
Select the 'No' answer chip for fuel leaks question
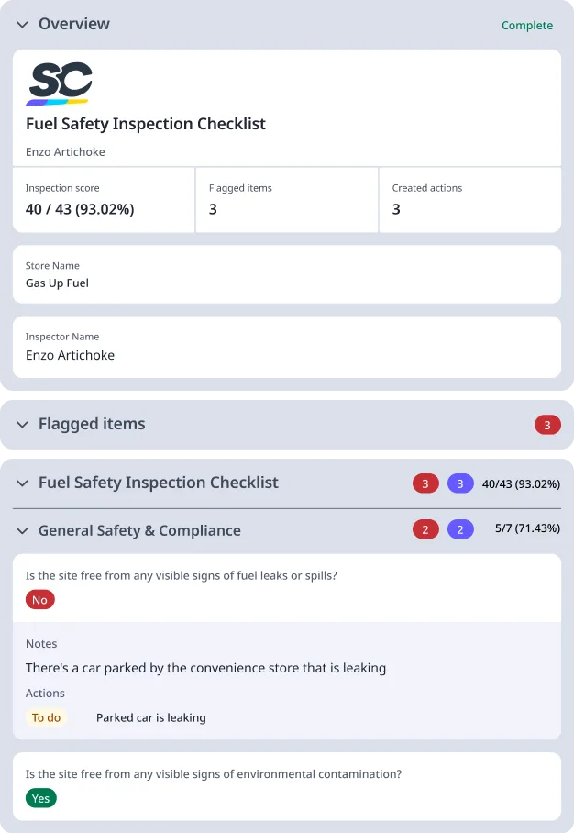coord(39,599)
